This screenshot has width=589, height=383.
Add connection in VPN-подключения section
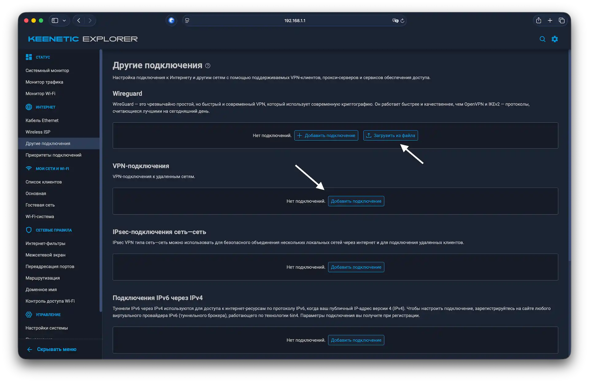click(x=356, y=201)
